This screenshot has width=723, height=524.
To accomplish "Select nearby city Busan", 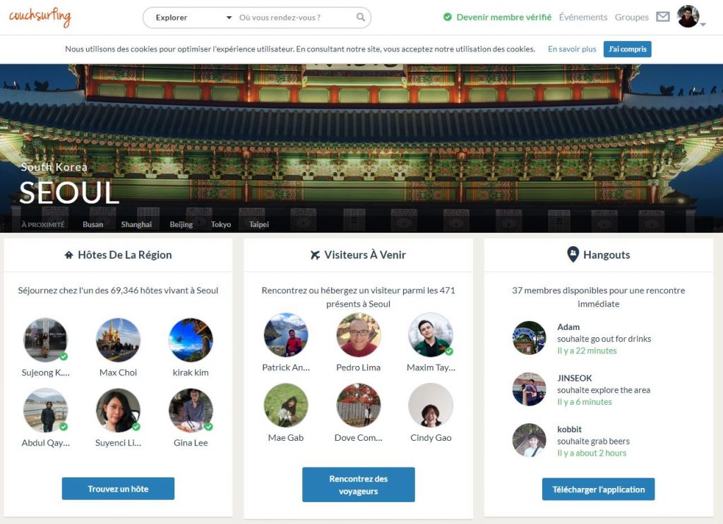I will [92, 224].
